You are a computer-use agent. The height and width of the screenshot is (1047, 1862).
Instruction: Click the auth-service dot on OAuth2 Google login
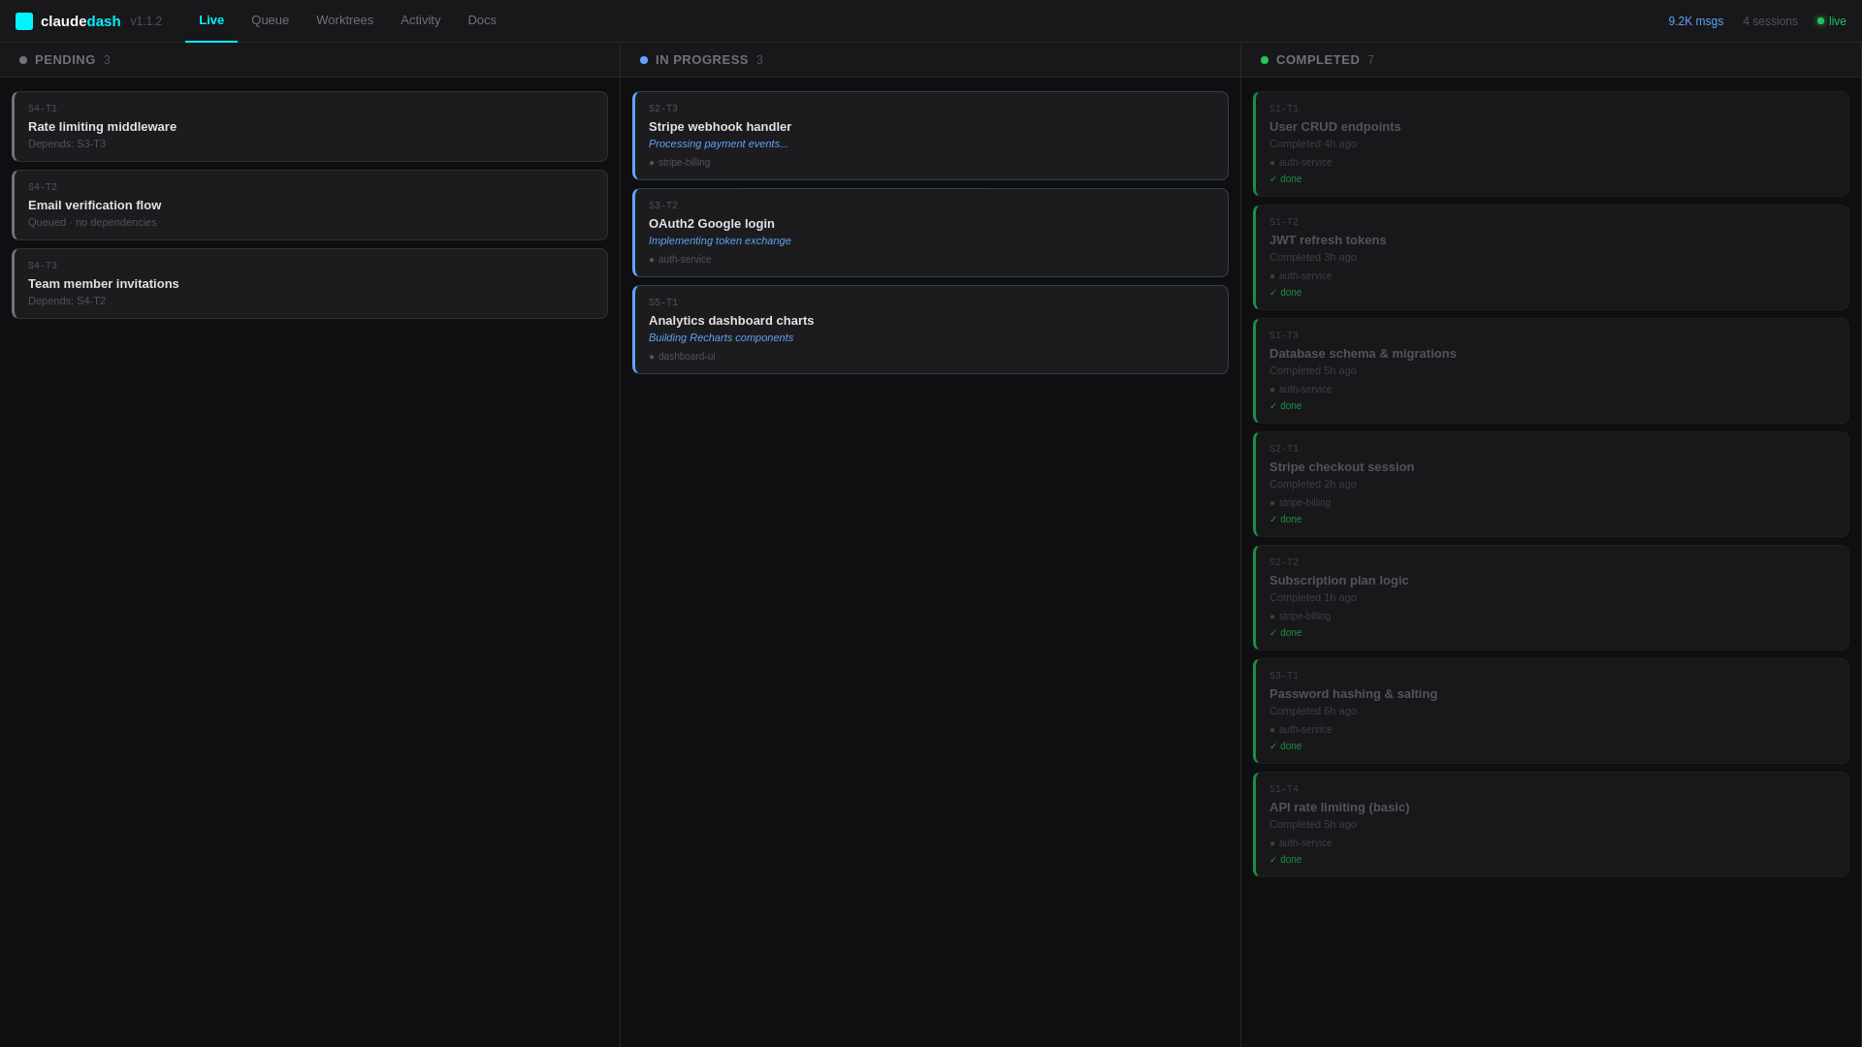(x=651, y=259)
